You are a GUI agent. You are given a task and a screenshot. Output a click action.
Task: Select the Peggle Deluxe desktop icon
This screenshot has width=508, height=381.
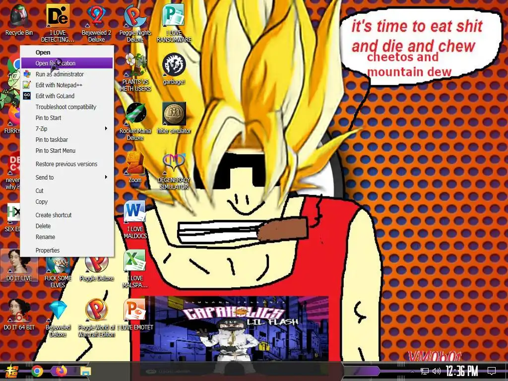[97, 269]
